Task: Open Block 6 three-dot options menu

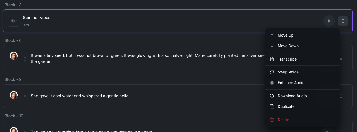Action: coord(341,58)
